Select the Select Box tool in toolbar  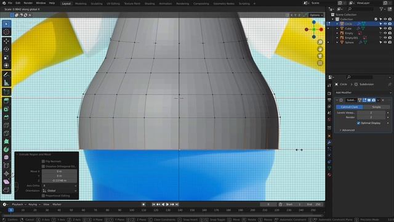tap(6, 24)
